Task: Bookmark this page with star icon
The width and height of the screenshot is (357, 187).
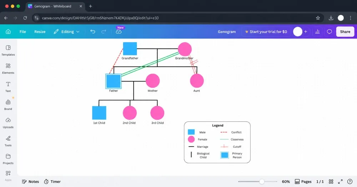Action: (x=318, y=18)
